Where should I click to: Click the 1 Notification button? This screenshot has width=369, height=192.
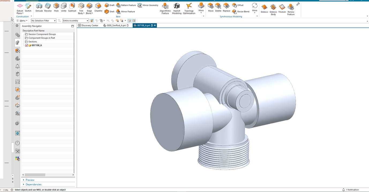coord(350,190)
